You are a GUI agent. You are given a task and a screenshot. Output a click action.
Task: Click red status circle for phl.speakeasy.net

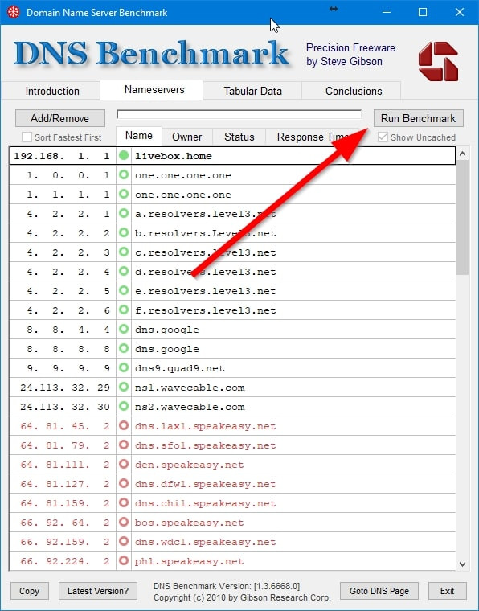[124, 560]
